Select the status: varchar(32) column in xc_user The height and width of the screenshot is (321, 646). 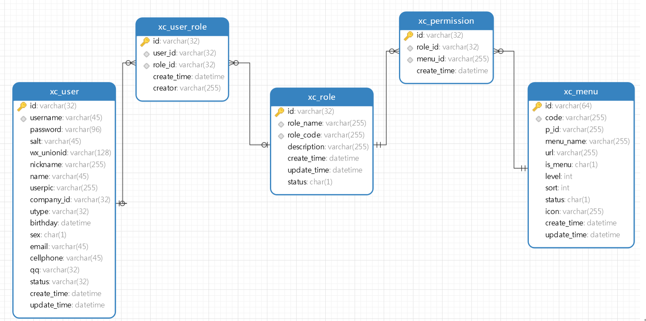tap(59, 282)
